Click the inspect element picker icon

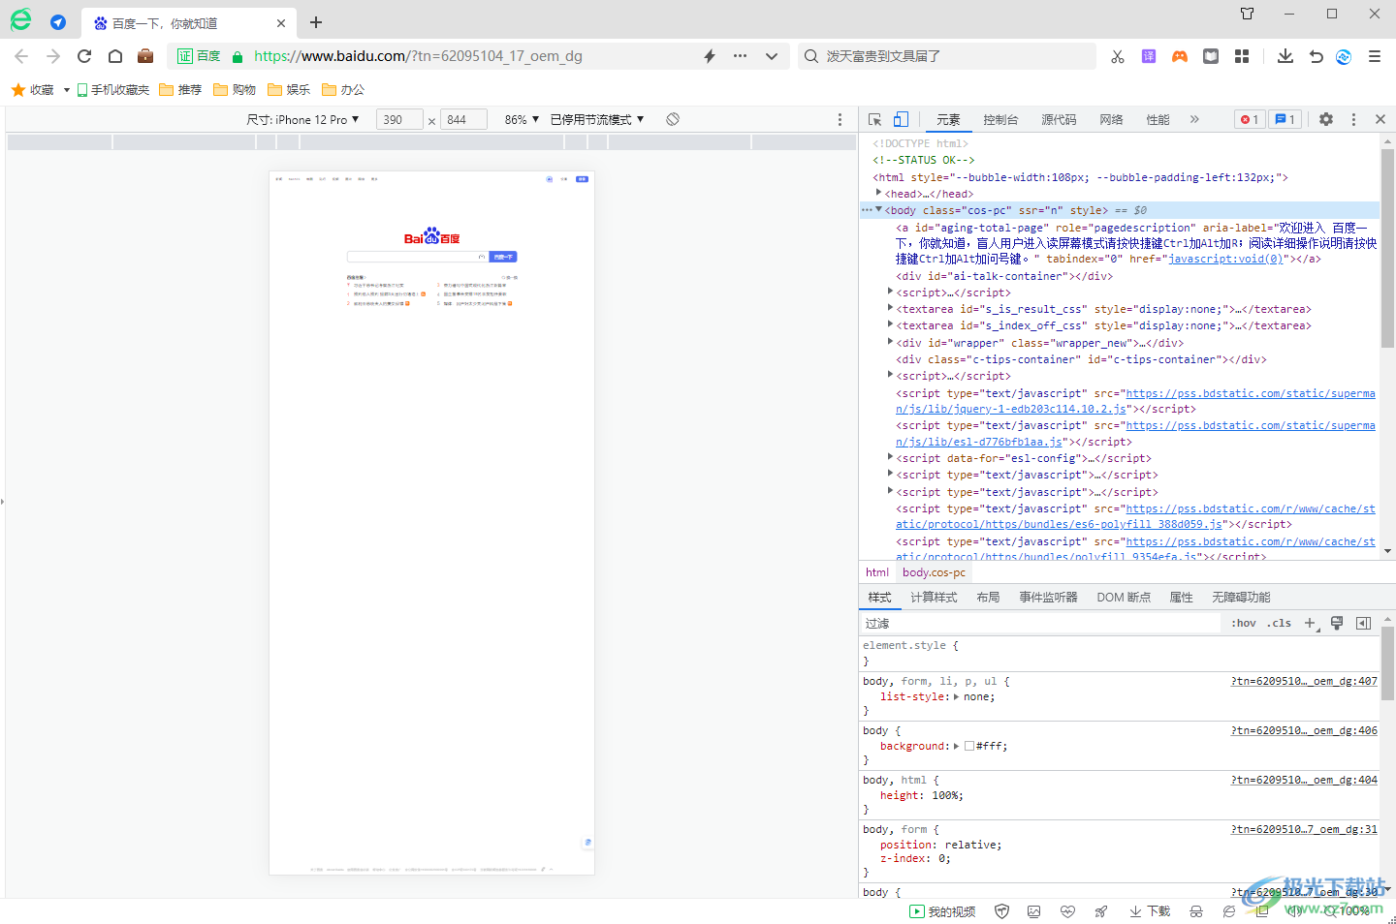(x=874, y=119)
